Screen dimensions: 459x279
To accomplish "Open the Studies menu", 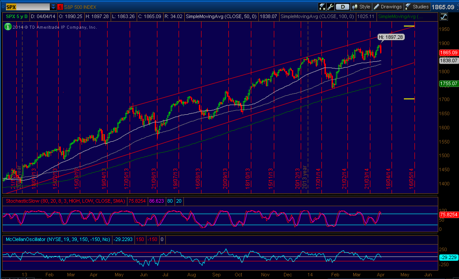I will click(x=417, y=7).
